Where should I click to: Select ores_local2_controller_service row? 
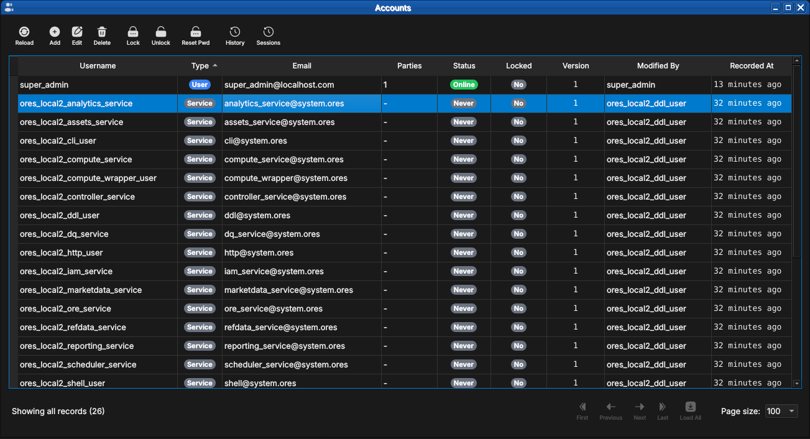[x=405, y=196]
